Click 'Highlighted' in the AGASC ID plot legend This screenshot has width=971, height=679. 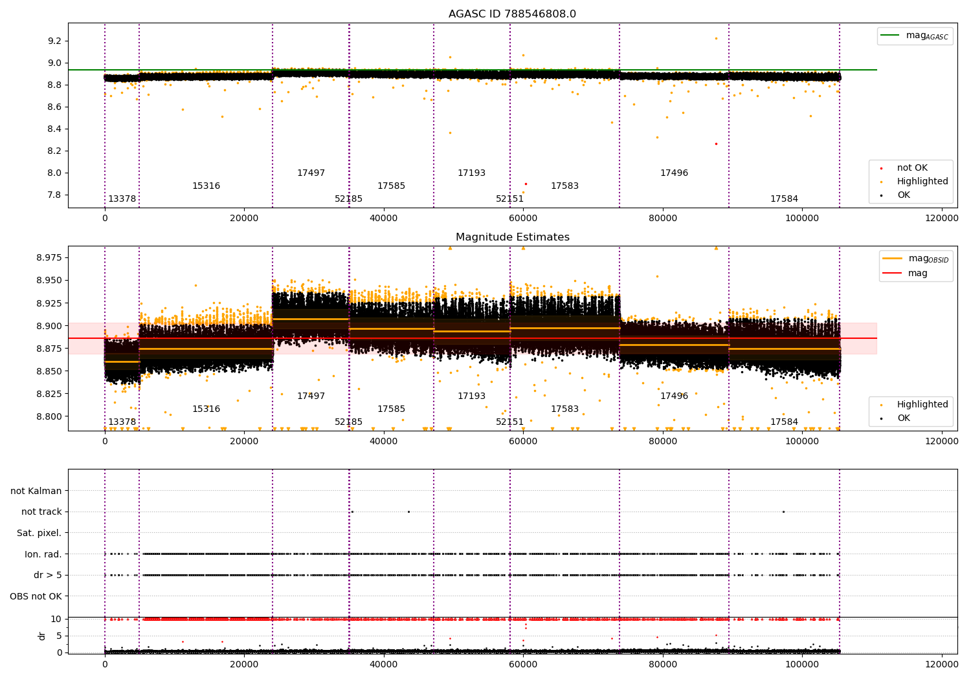point(922,182)
